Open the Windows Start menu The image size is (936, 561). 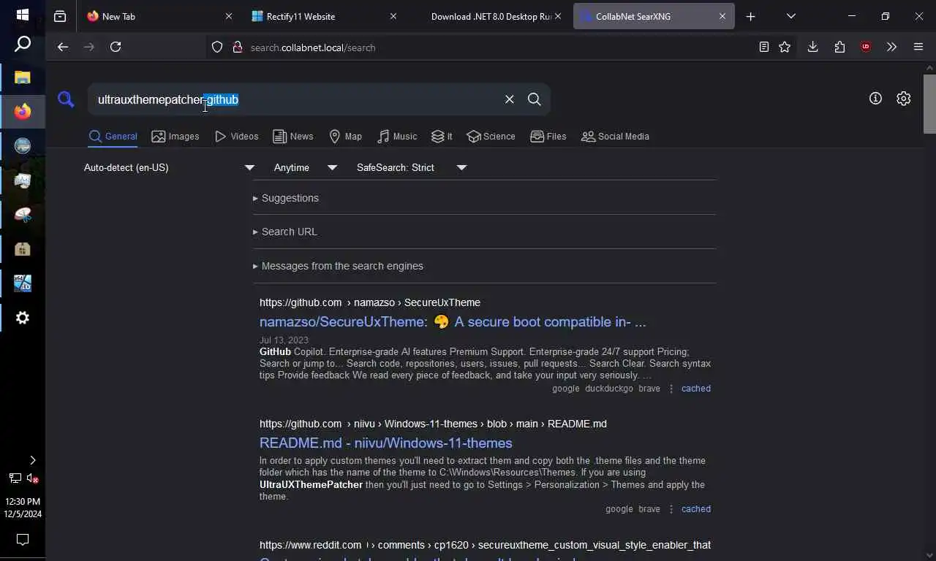22,15
